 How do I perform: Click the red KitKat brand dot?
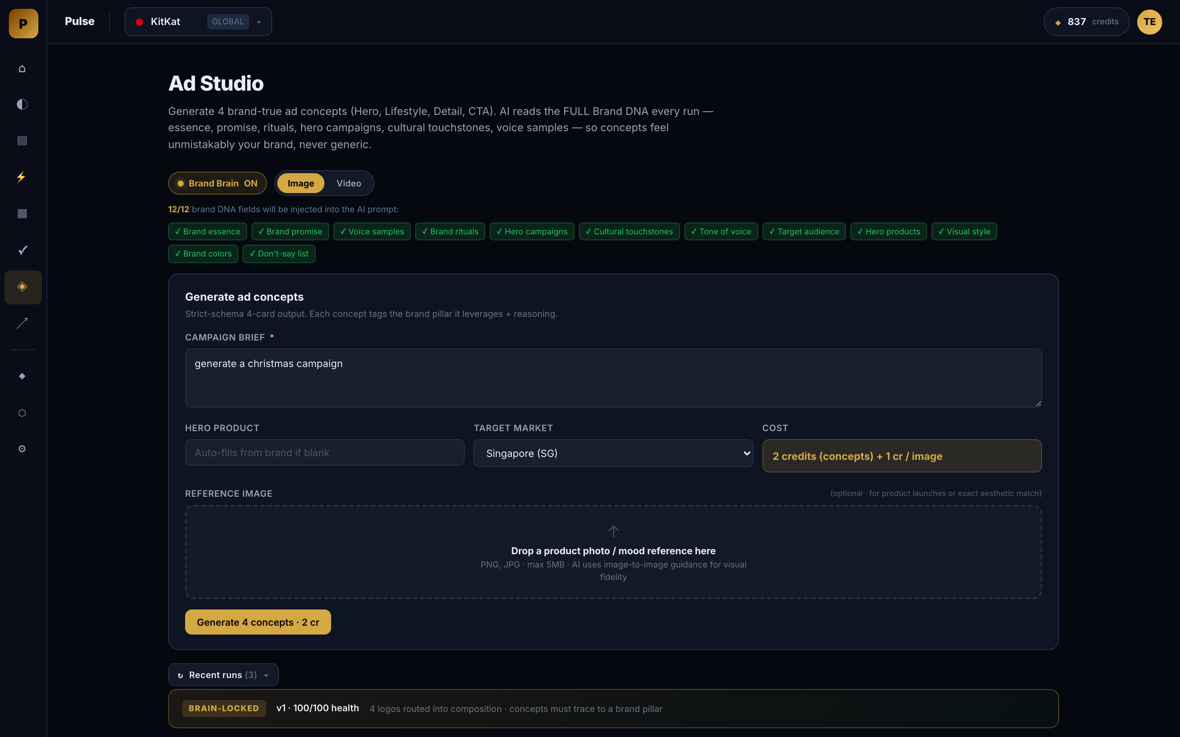click(x=139, y=22)
